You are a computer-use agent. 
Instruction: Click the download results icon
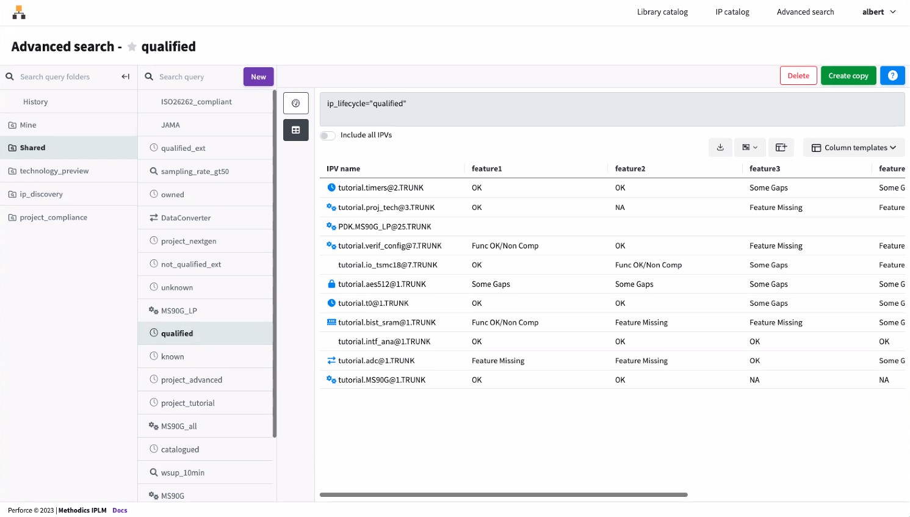click(x=720, y=147)
